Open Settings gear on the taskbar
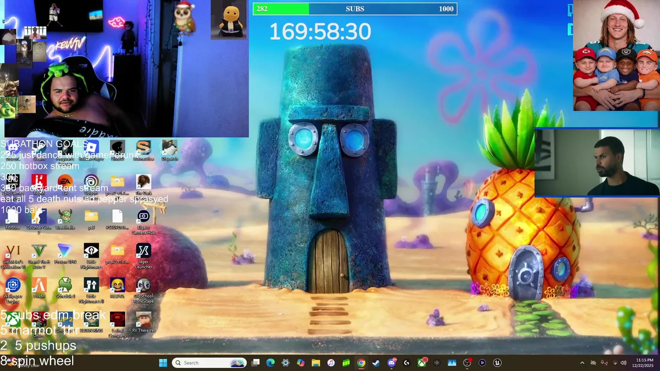Image resolution: width=660 pixels, height=371 pixels. tap(285, 363)
